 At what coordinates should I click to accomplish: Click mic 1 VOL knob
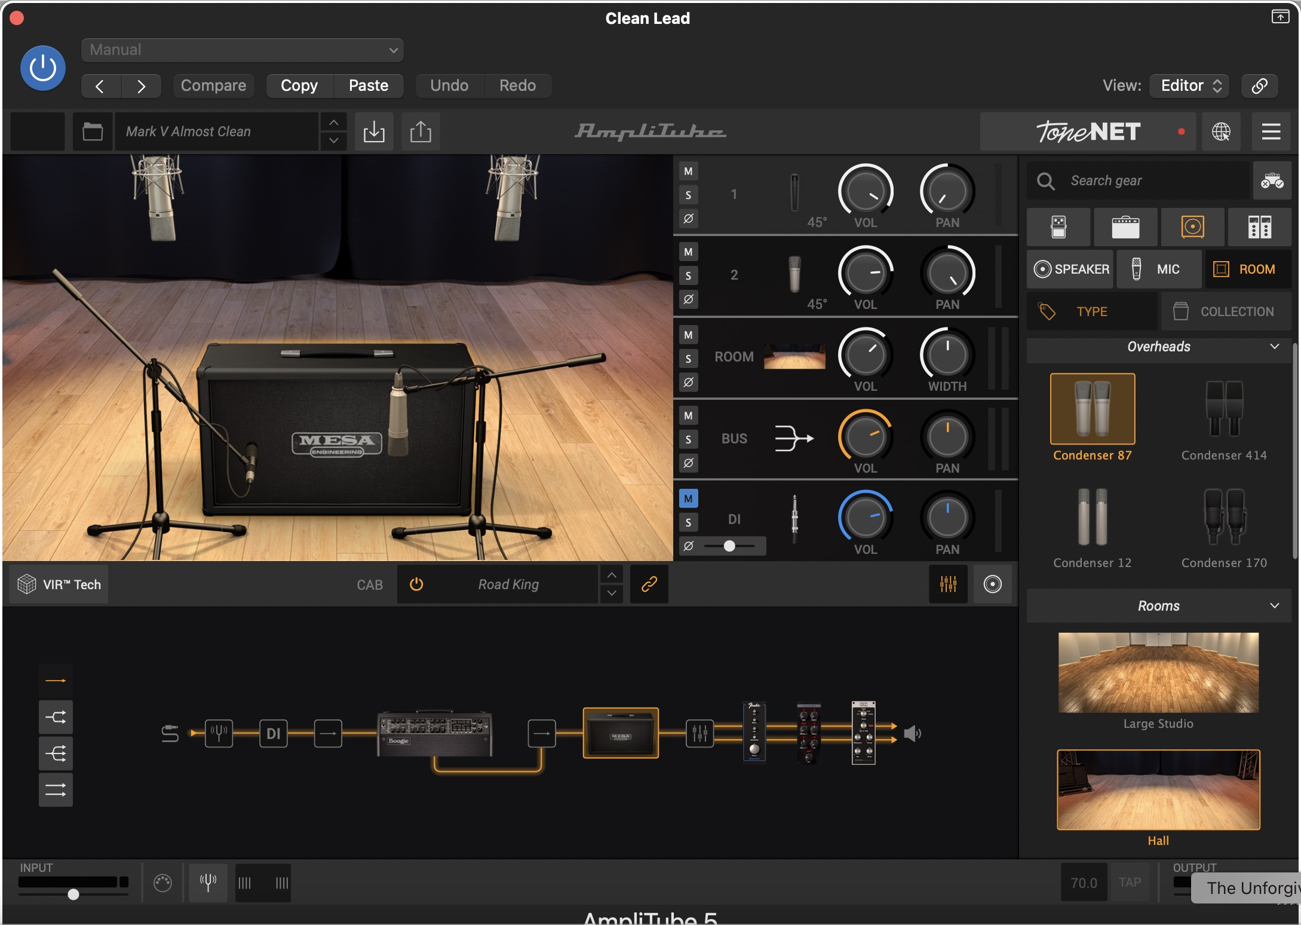point(866,191)
